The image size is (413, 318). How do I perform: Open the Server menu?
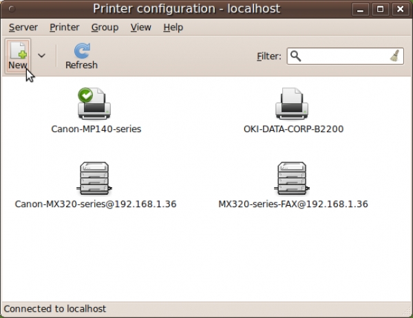(x=23, y=28)
